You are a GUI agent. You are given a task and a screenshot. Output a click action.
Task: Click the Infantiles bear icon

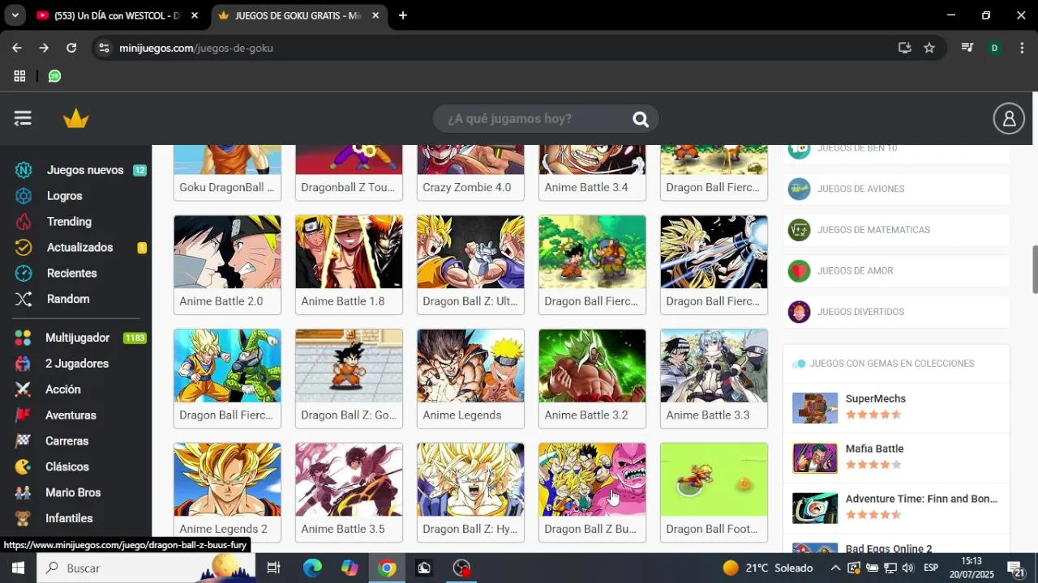(23, 518)
